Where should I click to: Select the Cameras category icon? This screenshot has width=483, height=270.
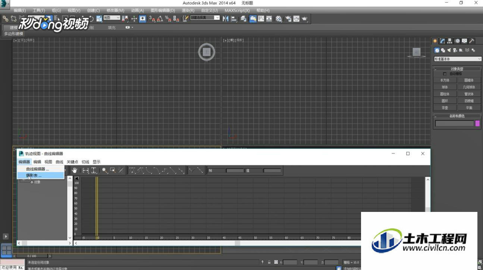(455, 50)
